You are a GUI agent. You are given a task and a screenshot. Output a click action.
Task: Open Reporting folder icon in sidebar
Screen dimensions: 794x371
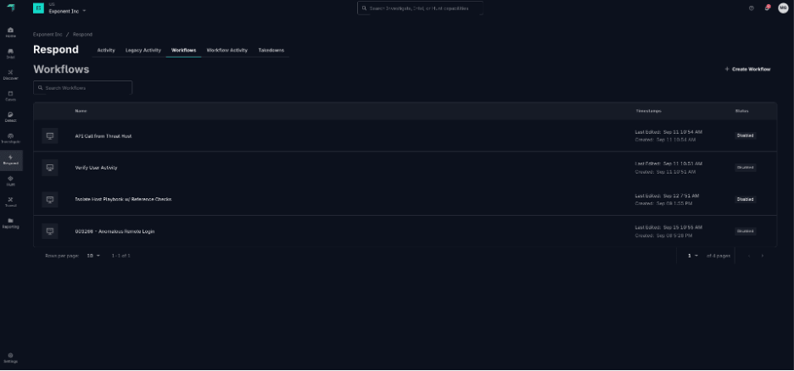click(11, 224)
